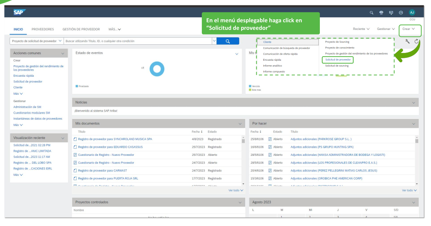Click task icon of HANSA ADMINISTRADORA row

pyautogui.click(x=270, y=155)
